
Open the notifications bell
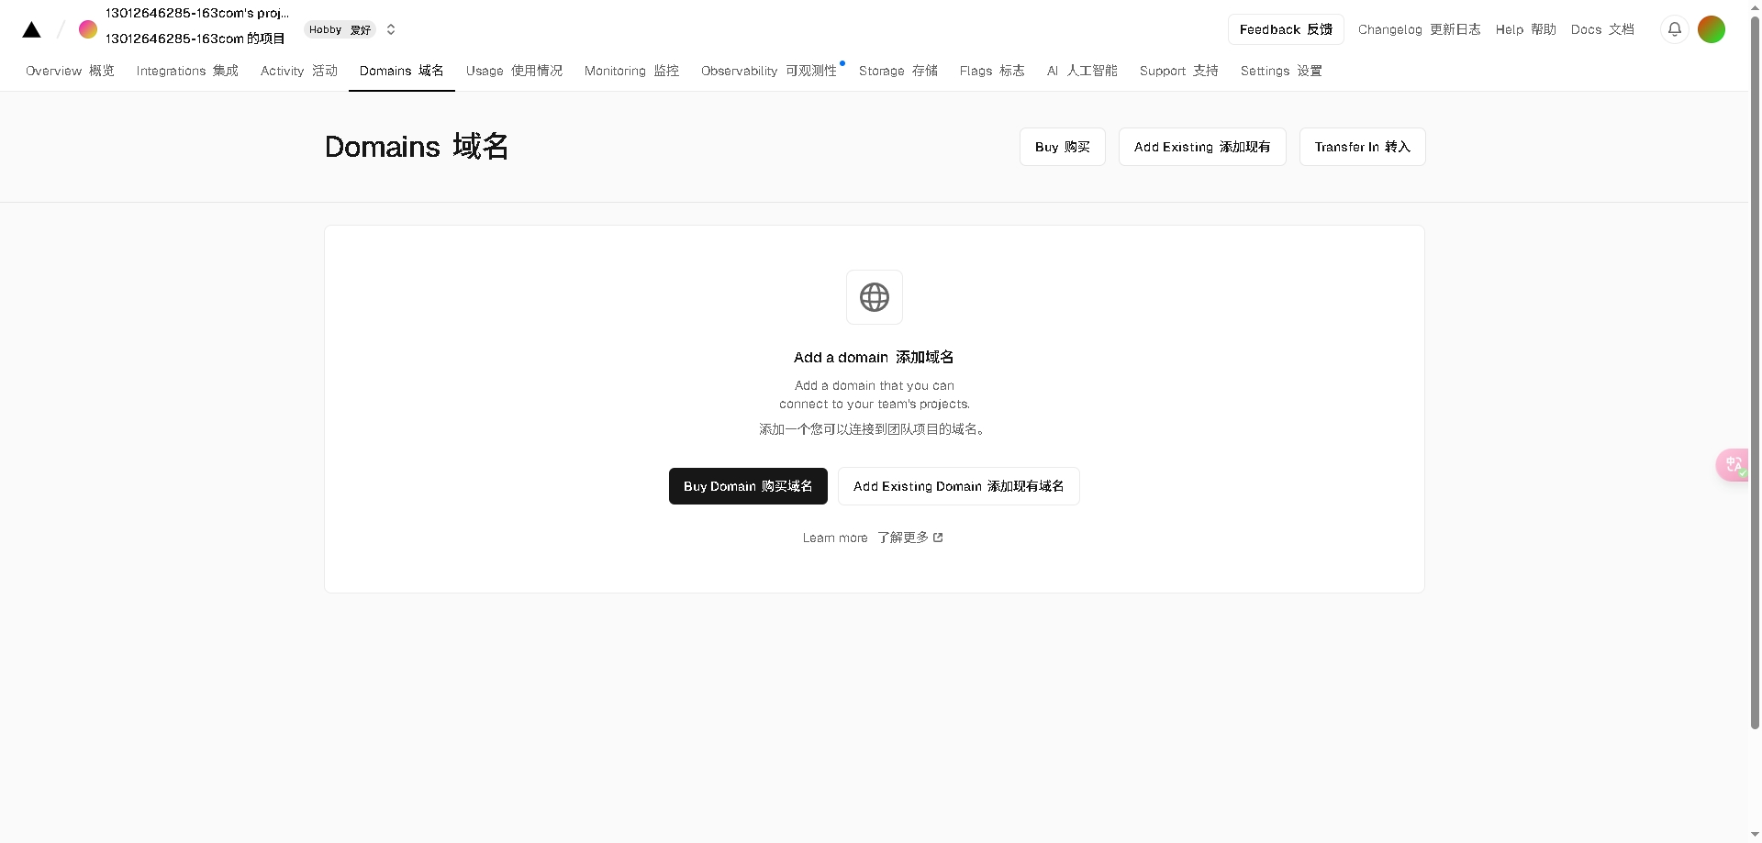1675,29
